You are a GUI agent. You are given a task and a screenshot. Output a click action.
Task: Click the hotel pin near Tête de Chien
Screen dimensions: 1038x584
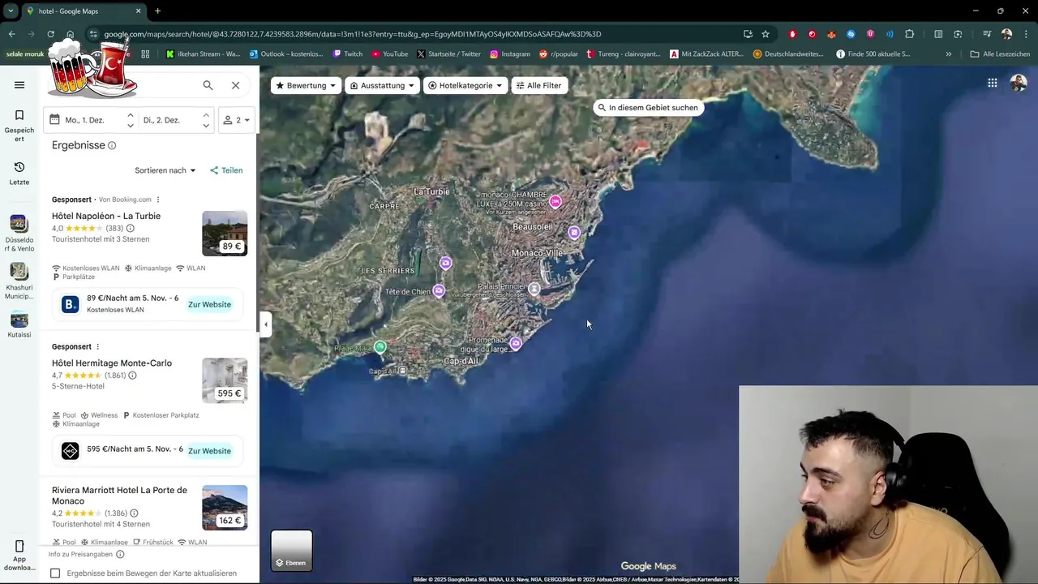439,290
